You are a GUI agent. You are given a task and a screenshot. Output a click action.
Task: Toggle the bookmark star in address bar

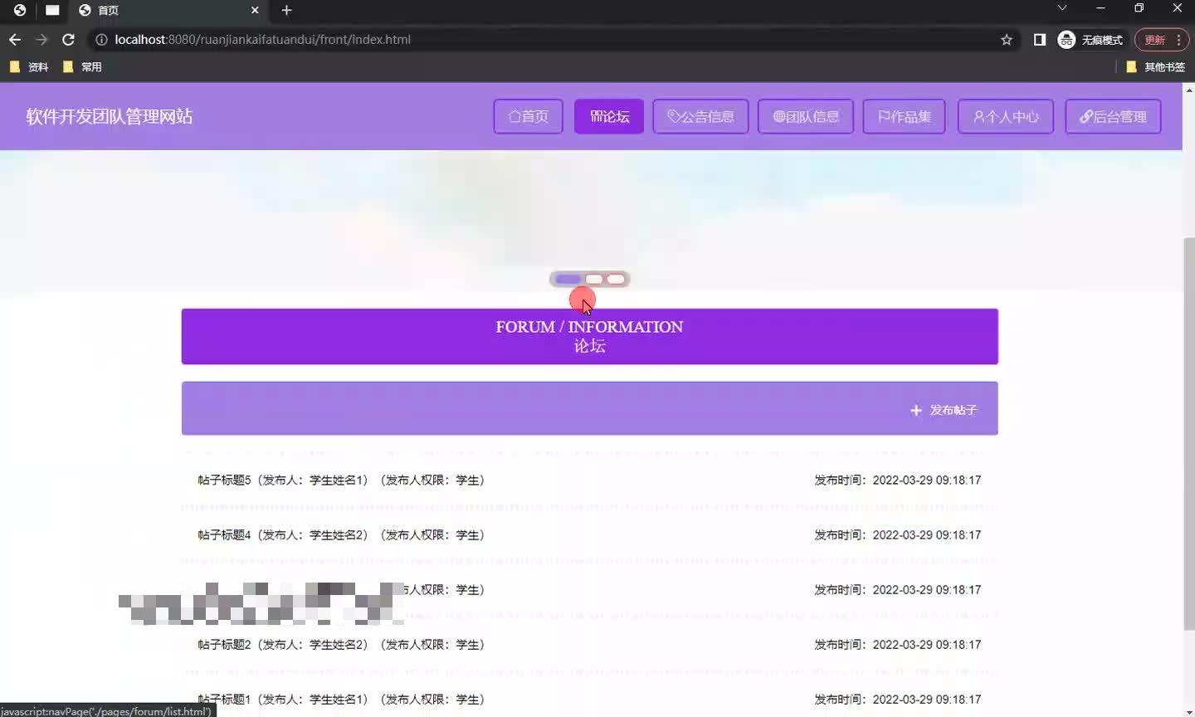1006,39
